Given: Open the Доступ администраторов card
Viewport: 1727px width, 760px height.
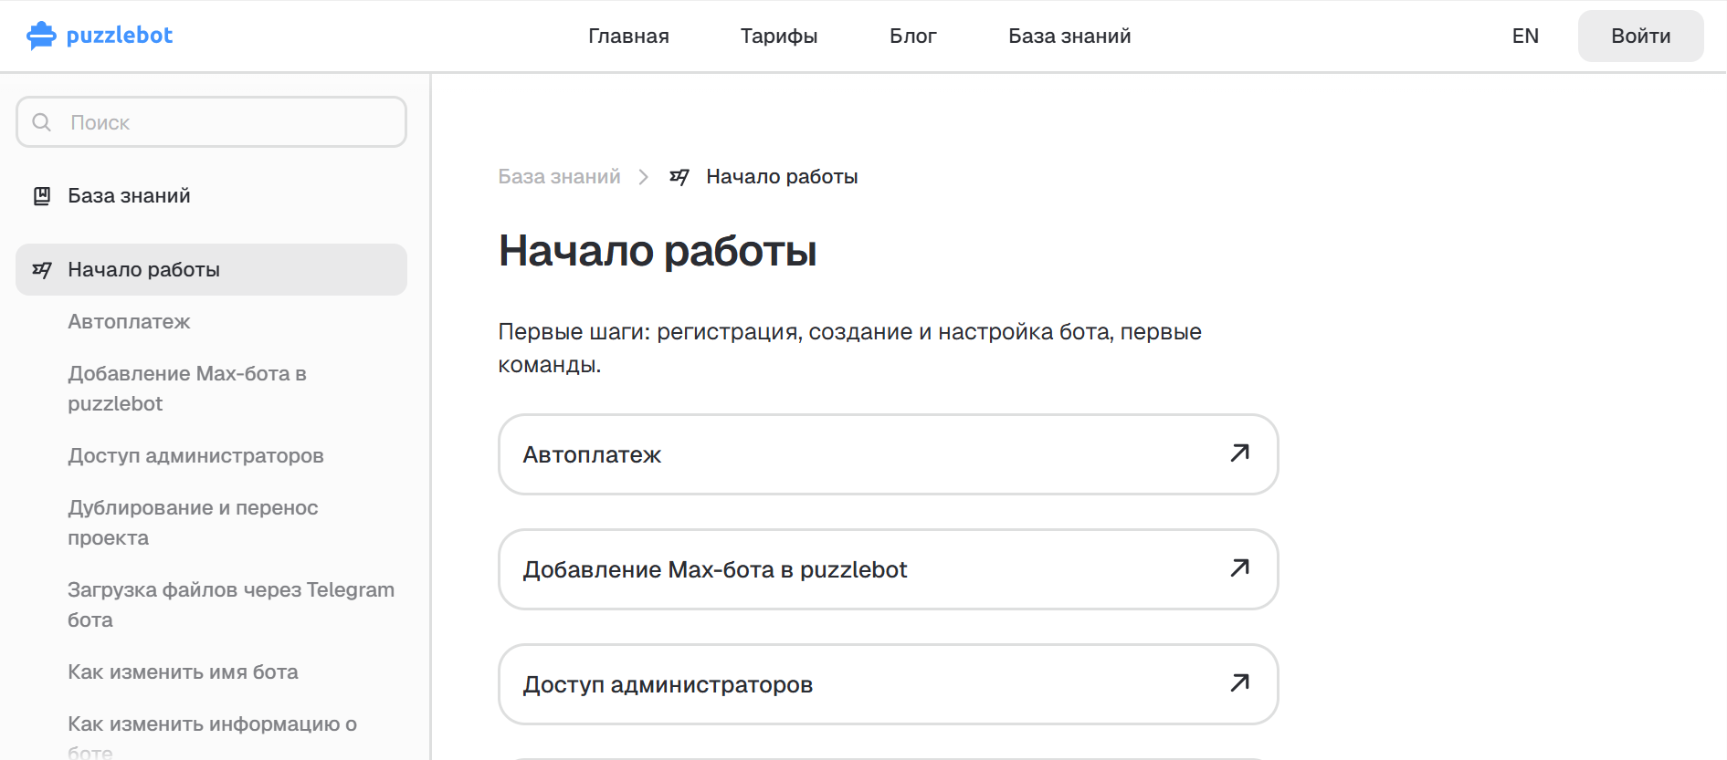Looking at the screenshot, I should pos(888,684).
